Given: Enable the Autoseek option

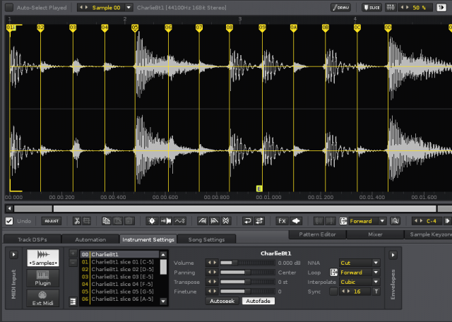Looking at the screenshot, I should coord(222,301).
